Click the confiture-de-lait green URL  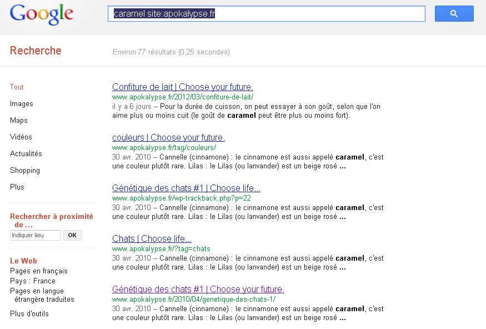point(183,97)
